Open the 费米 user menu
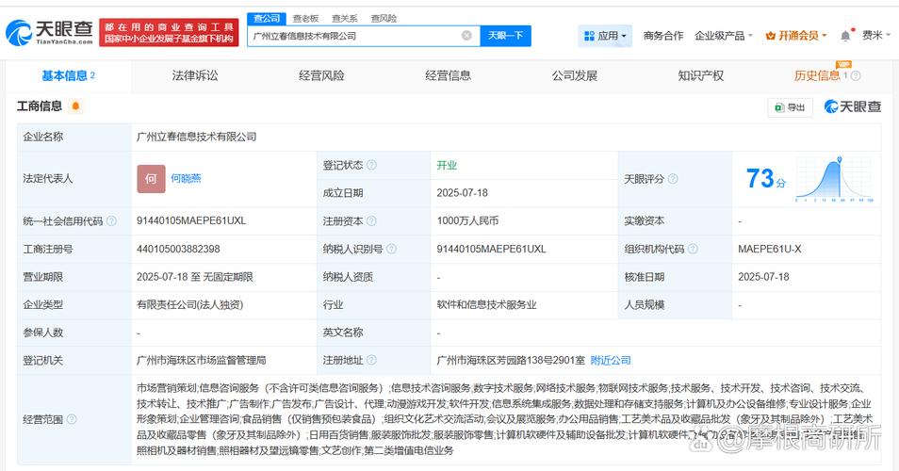This screenshot has height=471, width=899. (x=876, y=36)
